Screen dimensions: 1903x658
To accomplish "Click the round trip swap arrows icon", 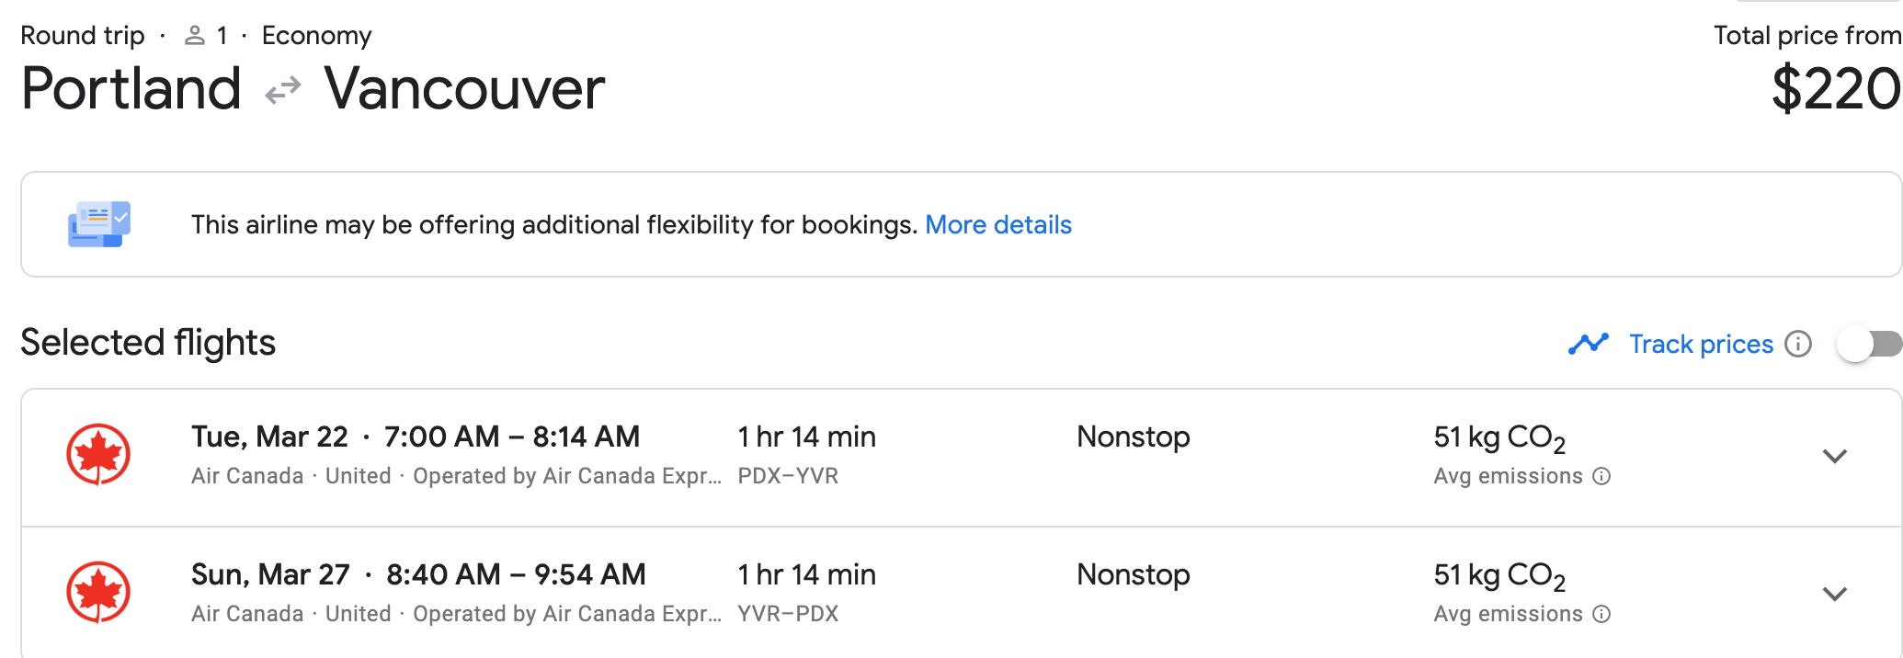I will 283,90.
